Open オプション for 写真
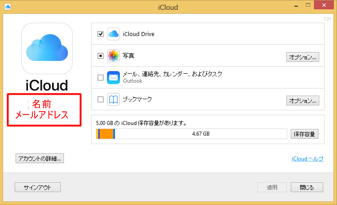 [x=303, y=57]
